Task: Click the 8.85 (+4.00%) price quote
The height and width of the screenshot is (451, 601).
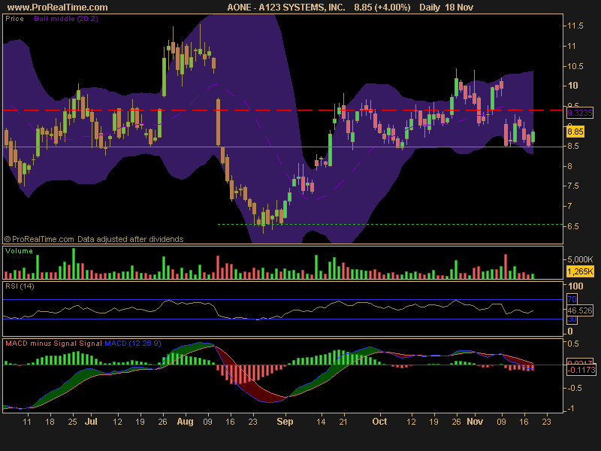Action: coord(382,8)
